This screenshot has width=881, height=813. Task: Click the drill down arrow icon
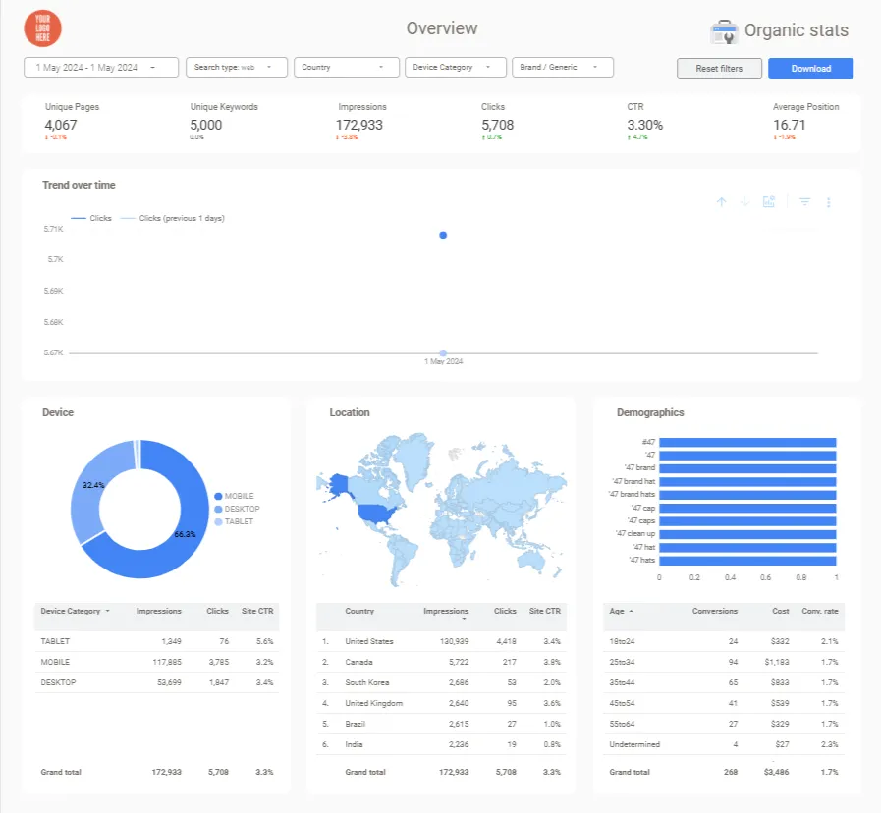click(x=745, y=201)
